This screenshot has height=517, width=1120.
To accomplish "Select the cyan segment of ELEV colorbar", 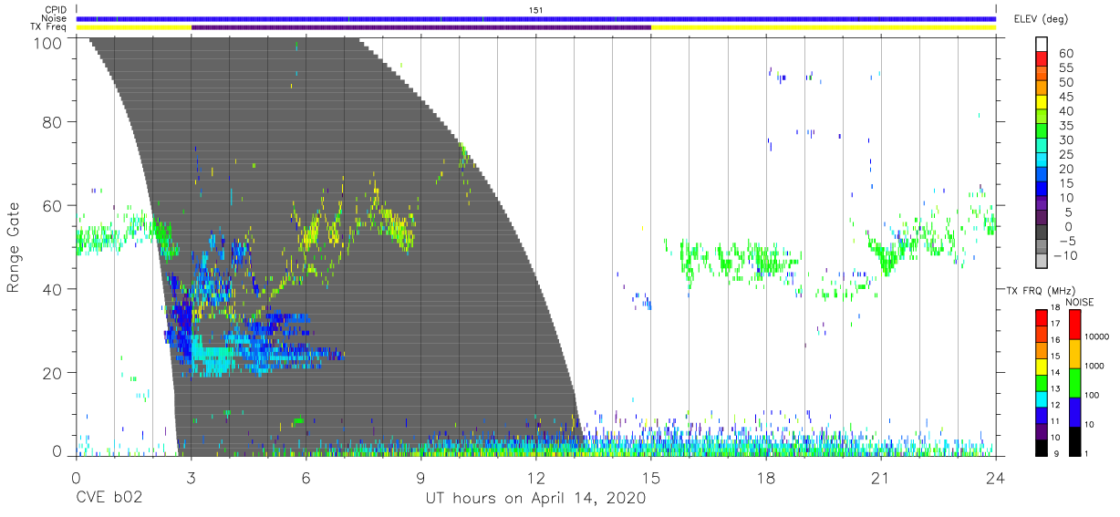I will coord(1042,161).
